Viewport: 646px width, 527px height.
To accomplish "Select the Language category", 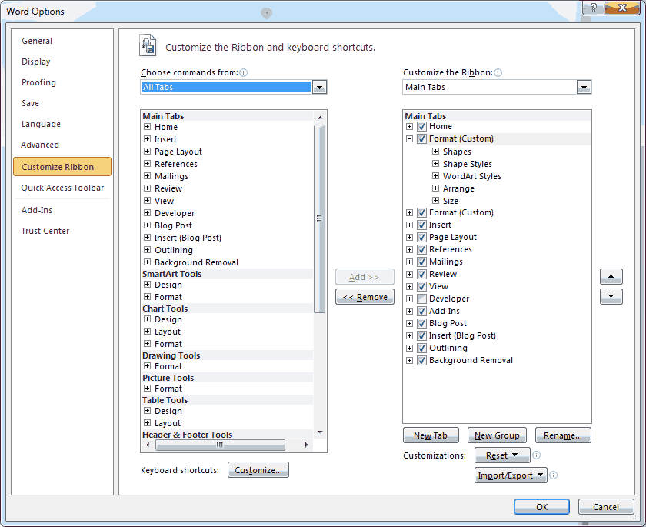I will (41, 124).
